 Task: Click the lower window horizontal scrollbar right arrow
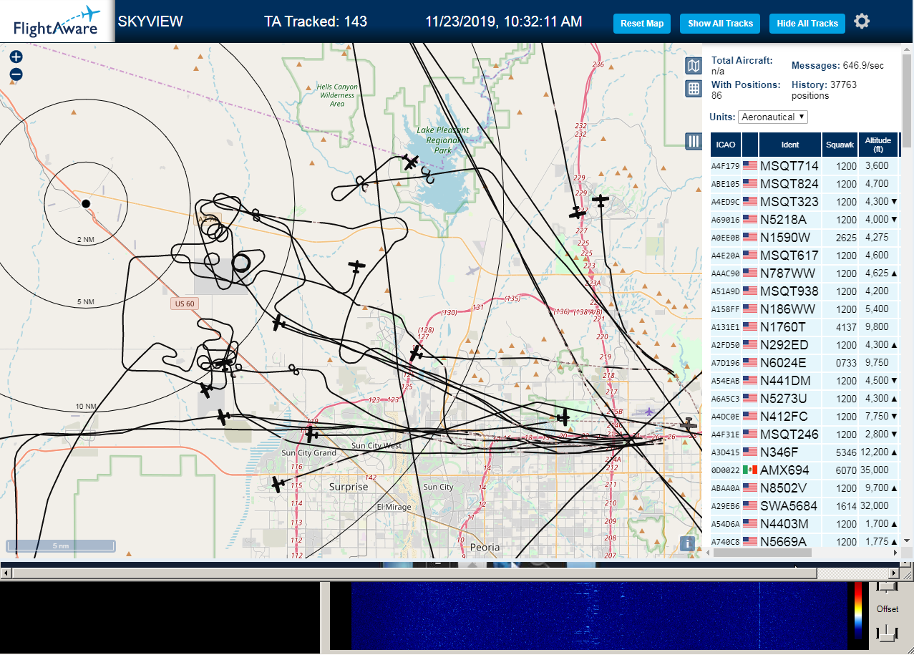point(893,573)
